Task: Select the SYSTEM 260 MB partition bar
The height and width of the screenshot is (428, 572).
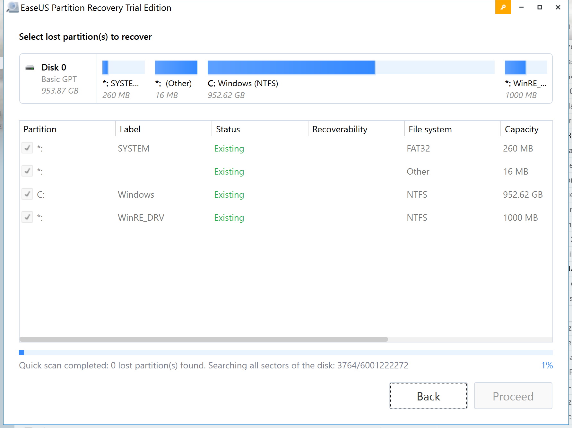Action: coord(124,67)
